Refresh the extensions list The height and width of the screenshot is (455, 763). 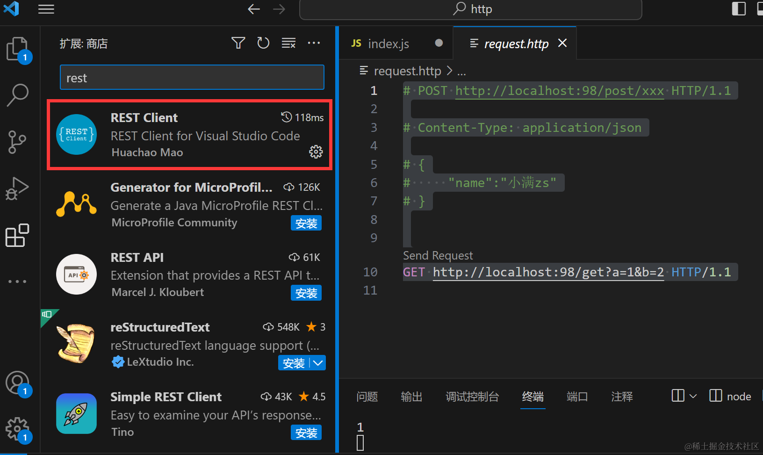point(263,43)
